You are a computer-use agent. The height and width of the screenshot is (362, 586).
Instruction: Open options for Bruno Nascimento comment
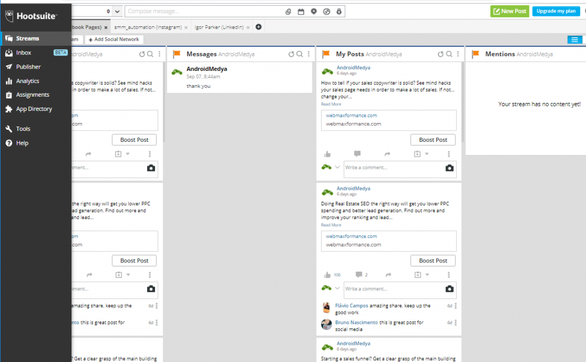[456, 323]
